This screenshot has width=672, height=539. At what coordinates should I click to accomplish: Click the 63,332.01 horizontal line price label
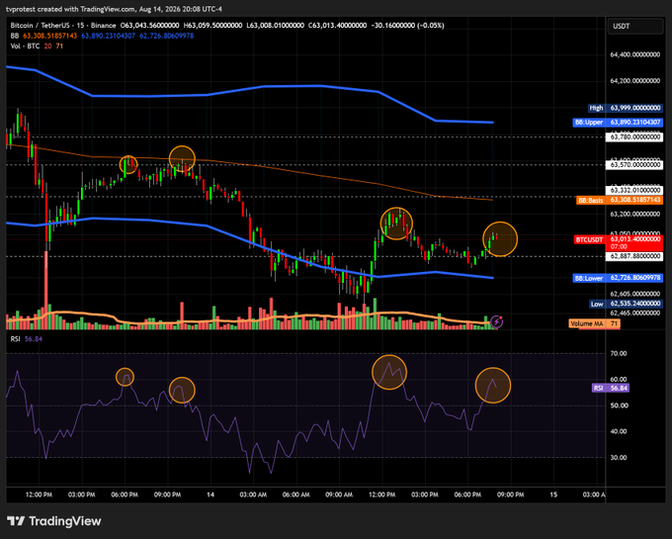click(x=634, y=190)
